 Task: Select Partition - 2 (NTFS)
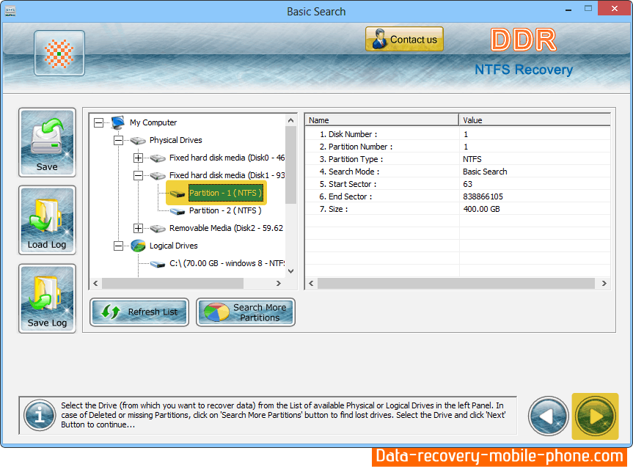(224, 210)
